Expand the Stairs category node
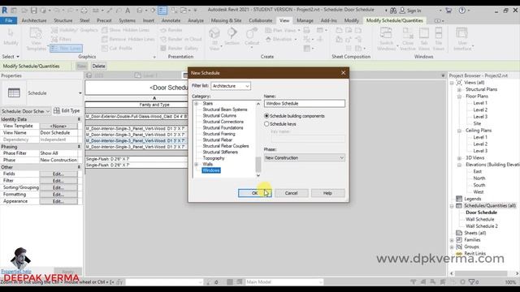Viewport: 520px width, 292px height. tap(196, 104)
